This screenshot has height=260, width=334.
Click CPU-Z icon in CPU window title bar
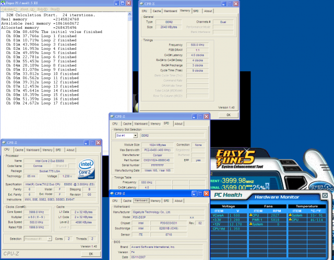point(4,142)
